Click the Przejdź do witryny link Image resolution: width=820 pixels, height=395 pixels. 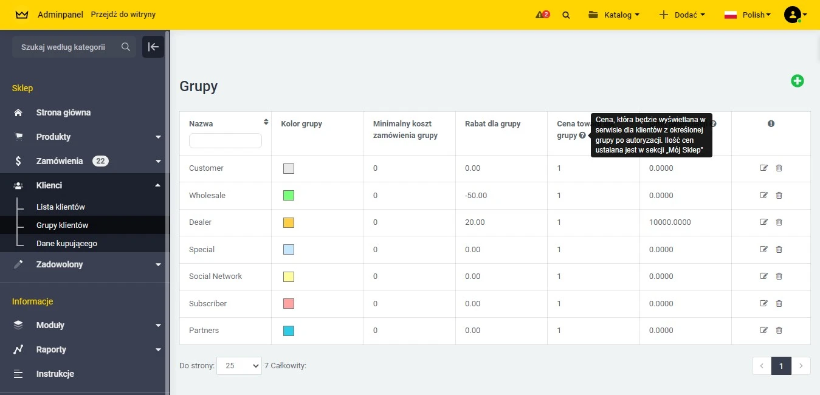coord(123,14)
